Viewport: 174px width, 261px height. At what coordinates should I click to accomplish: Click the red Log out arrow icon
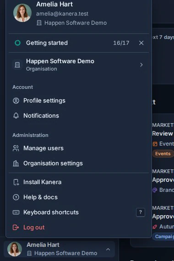point(16,228)
